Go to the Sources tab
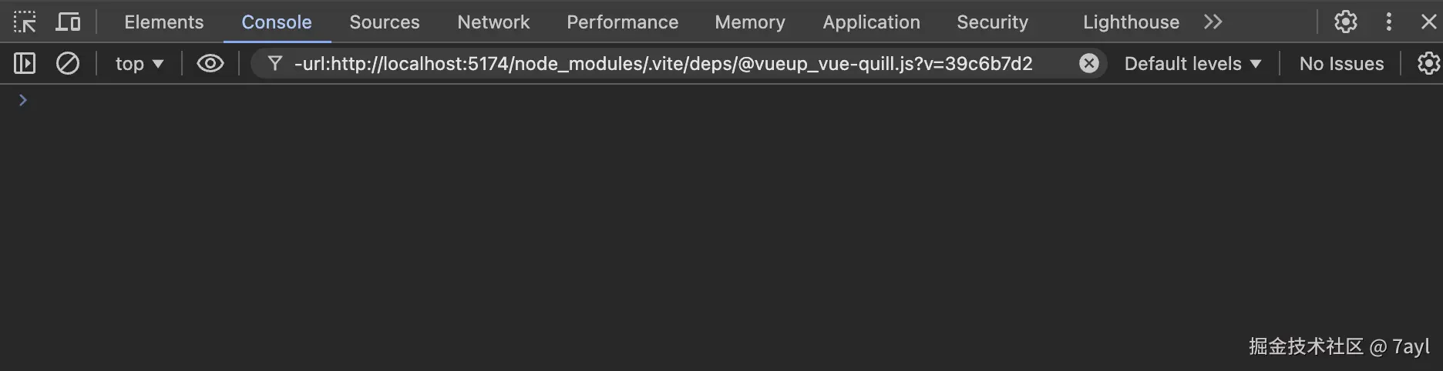The height and width of the screenshot is (371, 1443). (384, 22)
